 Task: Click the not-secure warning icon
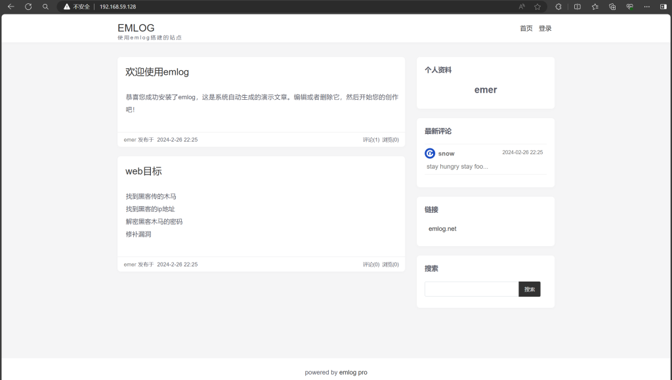click(67, 7)
